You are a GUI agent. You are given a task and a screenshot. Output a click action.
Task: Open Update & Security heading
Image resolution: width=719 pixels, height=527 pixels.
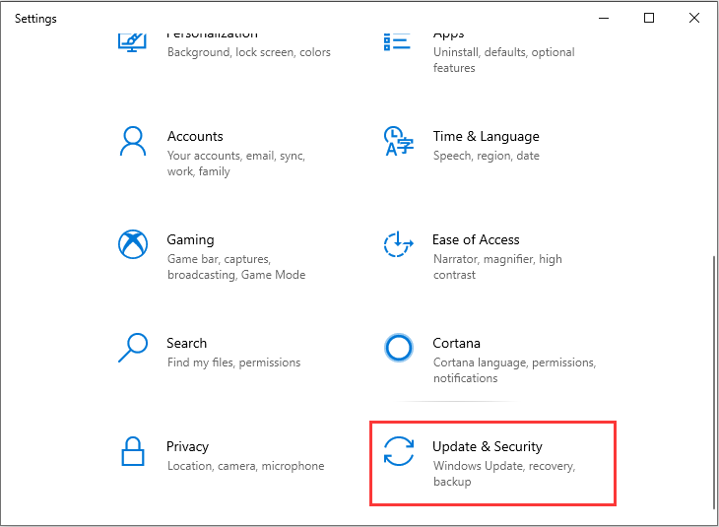[x=488, y=447]
